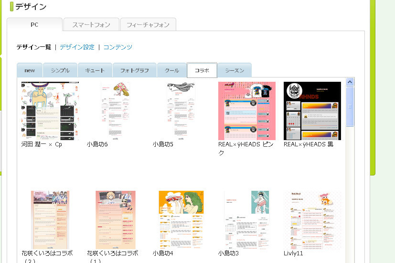Pick the 河田 潤一 × Cp design thumbnail
The height and width of the screenshot is (263, 395).
point(50,110)
